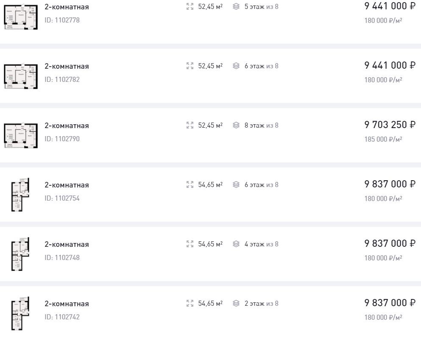Open floor plan thumbnail for ID 1102778
421x338 pixels.
point(21,17)
